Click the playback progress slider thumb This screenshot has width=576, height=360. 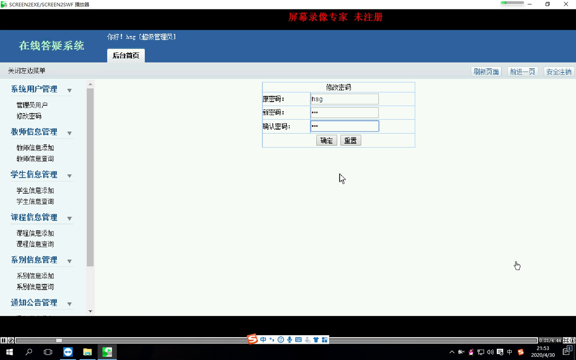coord(59,341)
